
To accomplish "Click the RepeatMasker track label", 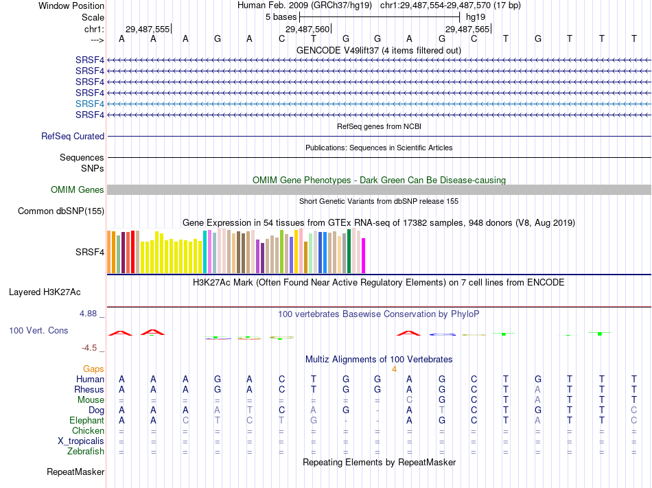I will pyautogui.click(x=75, y=472).
